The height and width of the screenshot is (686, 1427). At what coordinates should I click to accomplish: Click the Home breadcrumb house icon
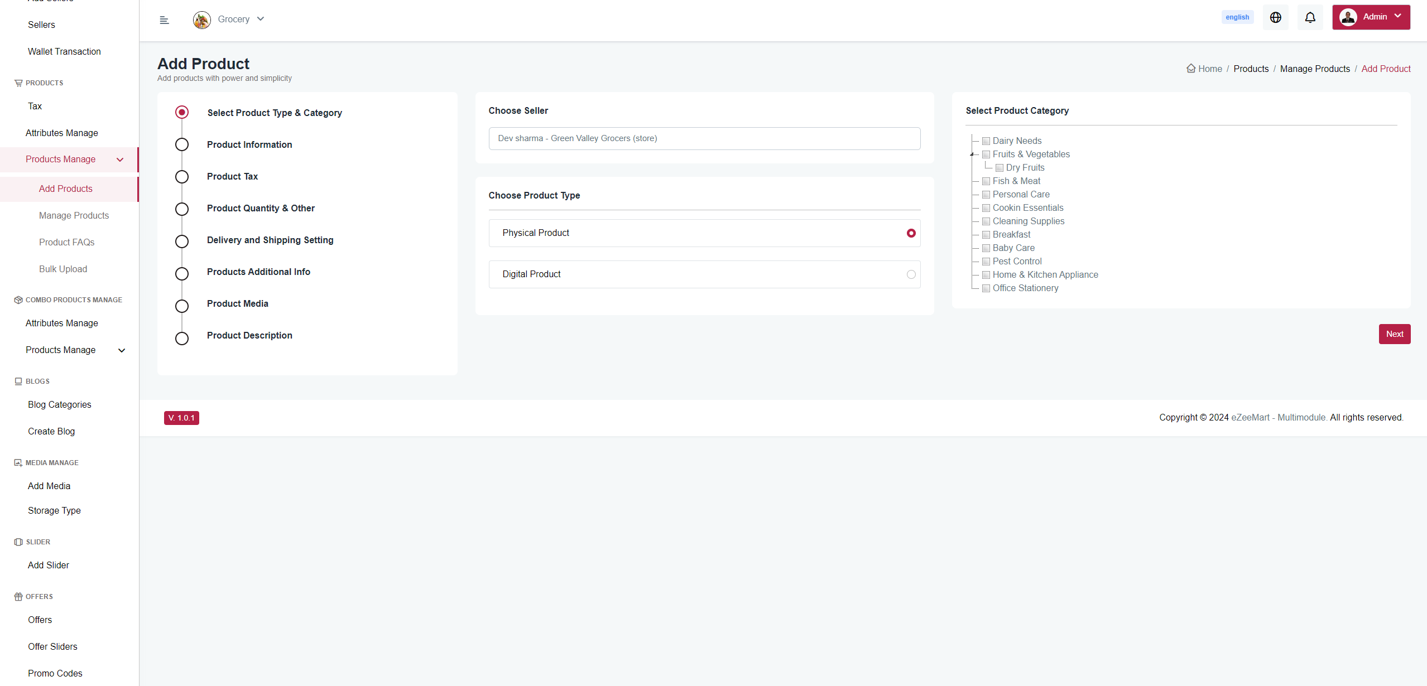[x=1191, y=69]
